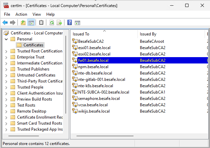The image size is (210, 148).
Task: Select Trusted Packaged App tree item
Action: coord(40,129)
